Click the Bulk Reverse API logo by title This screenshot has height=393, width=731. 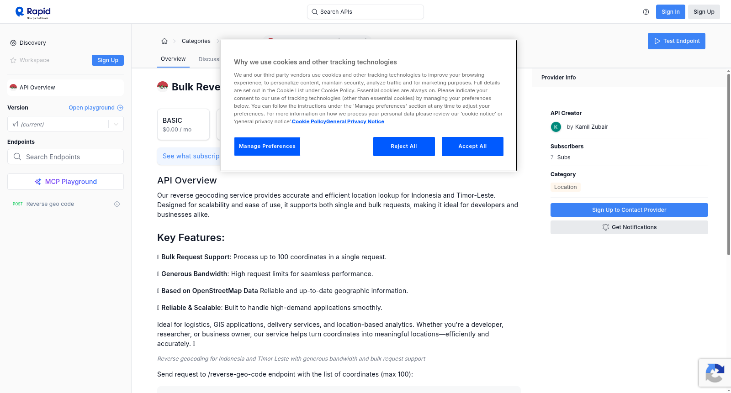coord(163,86)
